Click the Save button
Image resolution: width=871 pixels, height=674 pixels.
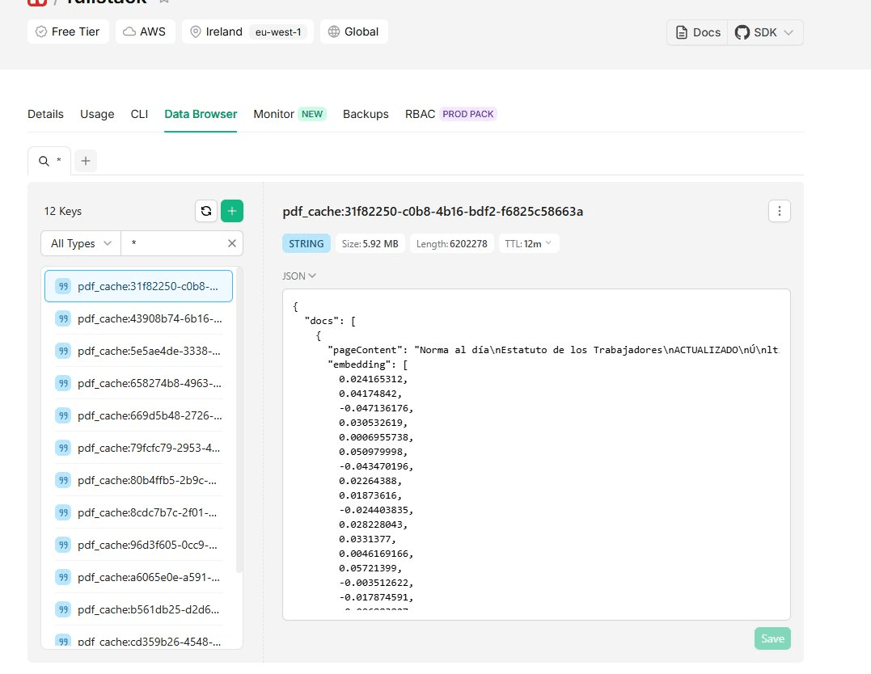[772, 638]
